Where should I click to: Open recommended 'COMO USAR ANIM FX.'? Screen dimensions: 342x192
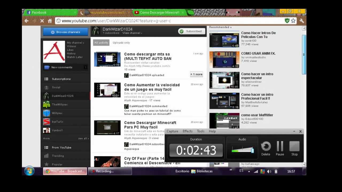click(258, 54)
